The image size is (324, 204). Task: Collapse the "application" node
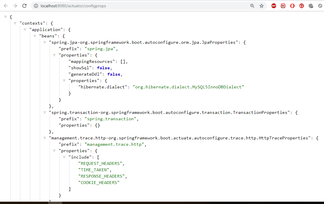[25, 30]
